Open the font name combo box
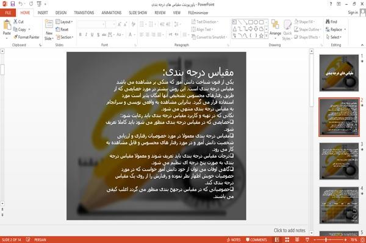 tap(91, 24)
